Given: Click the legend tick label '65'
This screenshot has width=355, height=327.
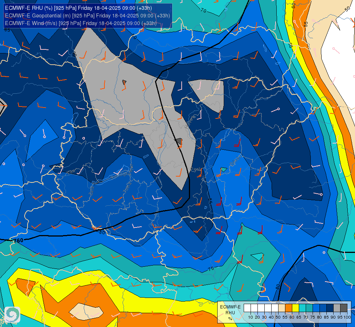Looking at the screenshot, I should (x=299, y=317).
